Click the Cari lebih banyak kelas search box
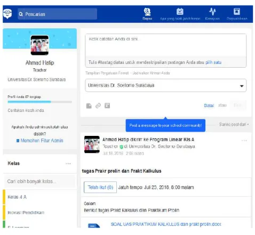This screenshot has height=235, width=255. click(40, 181)
